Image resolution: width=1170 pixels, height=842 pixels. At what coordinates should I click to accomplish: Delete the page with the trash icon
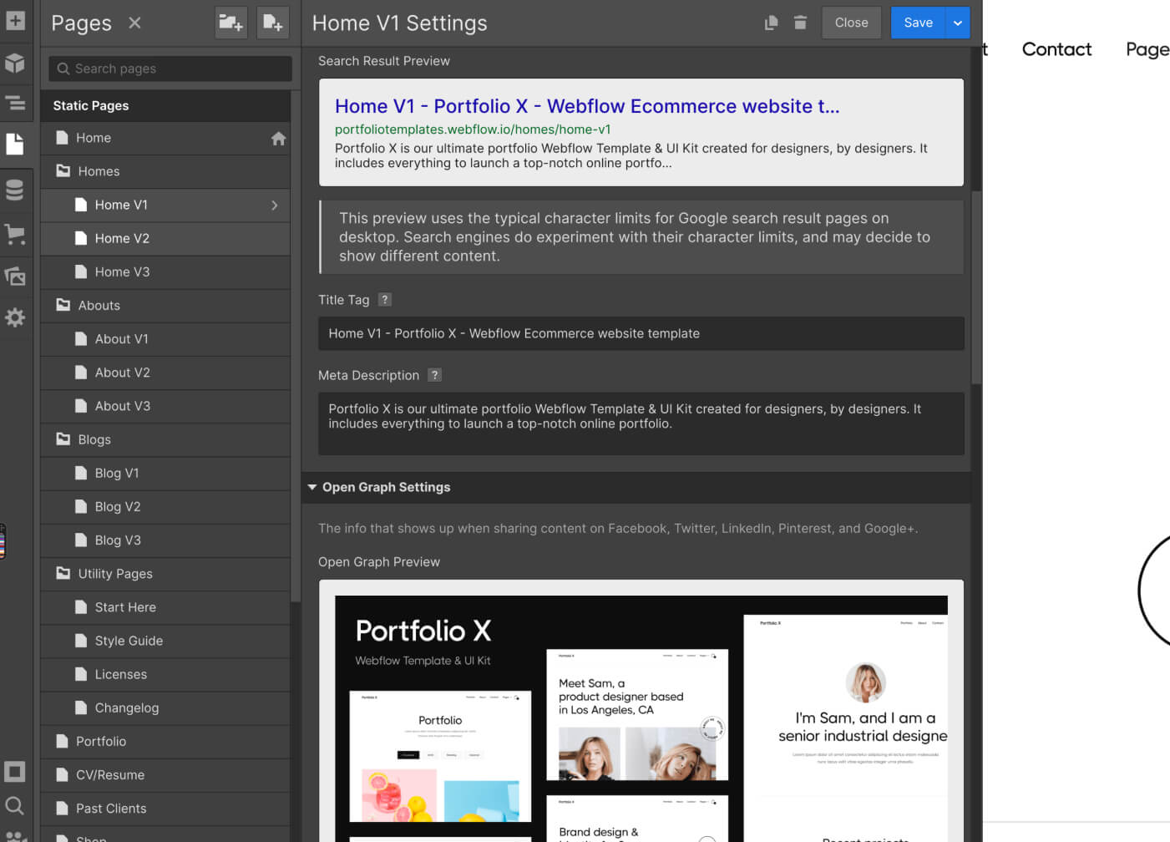coord(799,23)
